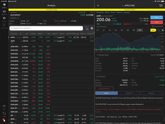Select the KO stock row

point(51,123)
